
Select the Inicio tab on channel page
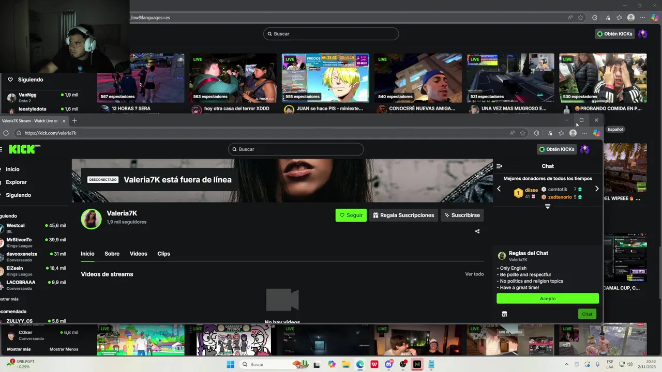point(87,254)
